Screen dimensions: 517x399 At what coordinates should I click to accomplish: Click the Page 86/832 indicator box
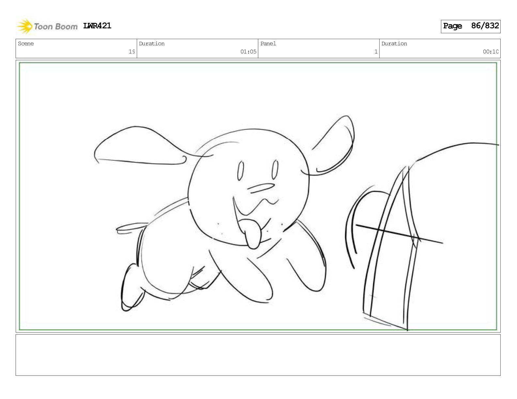coord(471,26)
